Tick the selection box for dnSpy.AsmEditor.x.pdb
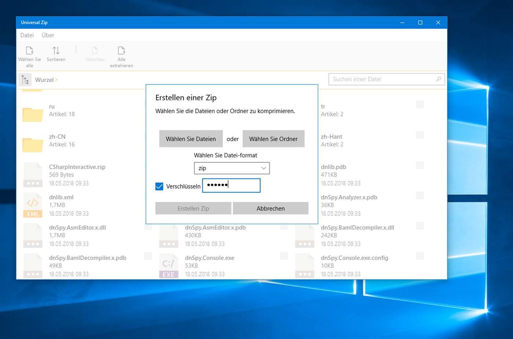The height and width of the screenshot is (339, 513). coord(284,227)
